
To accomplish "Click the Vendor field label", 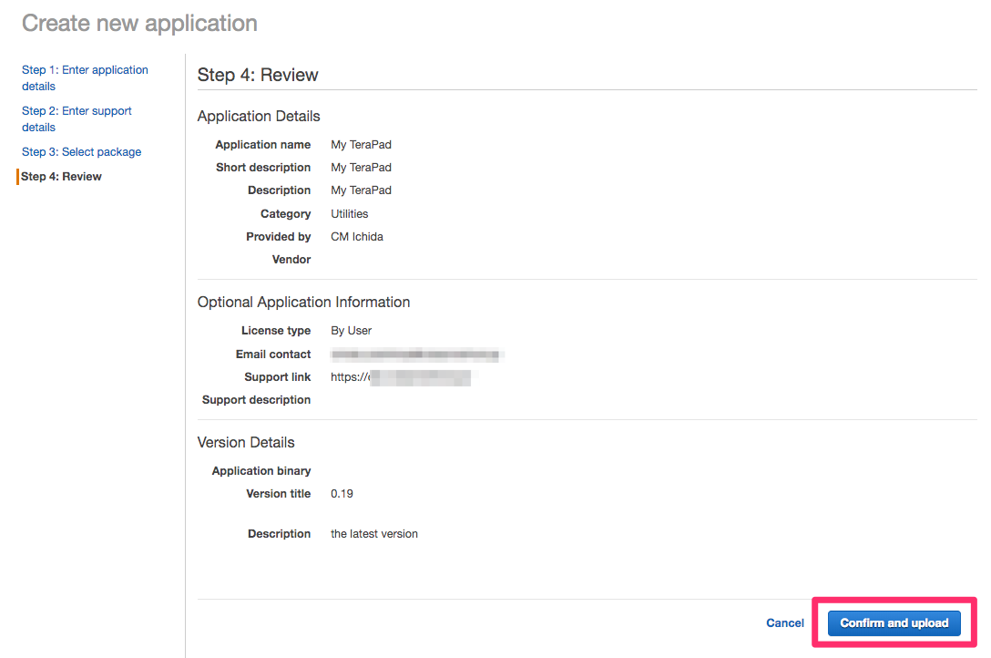I will (x=291, y=259).
